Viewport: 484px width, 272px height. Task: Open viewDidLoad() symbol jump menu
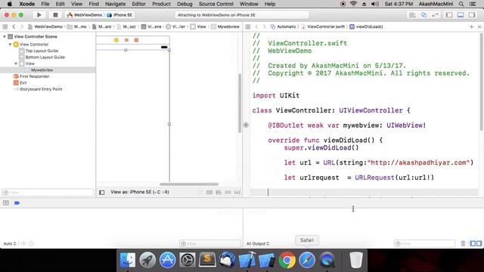pos(366,27)
